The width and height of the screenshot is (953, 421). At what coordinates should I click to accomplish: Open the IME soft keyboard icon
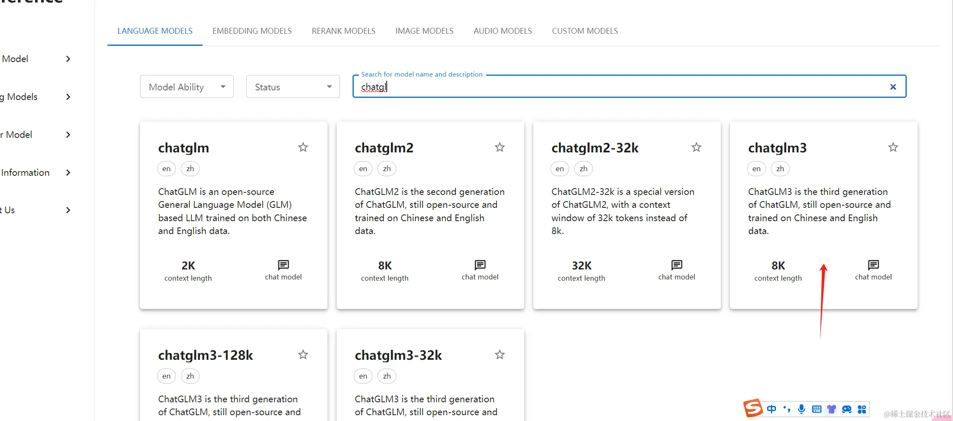click(817, 409)
